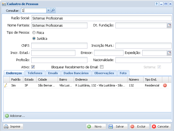
Task: Remove the address row with the red icon
Action: click(165, 85)
